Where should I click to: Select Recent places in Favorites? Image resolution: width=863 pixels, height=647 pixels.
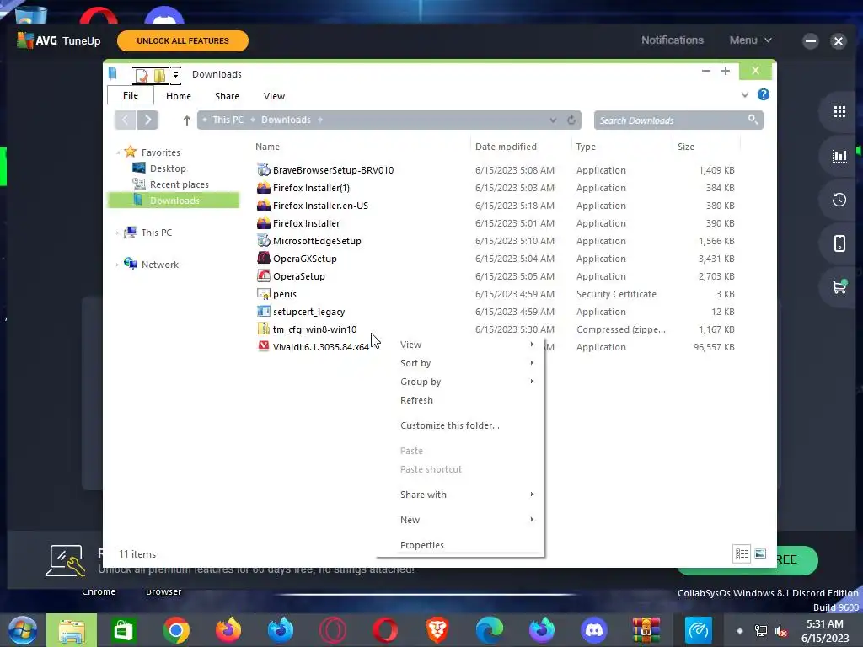point(179,184)
